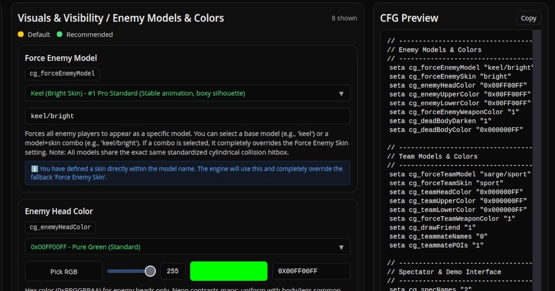The image size is (555, 291).
Task: Select the bright green color swatch
Action: (x=228, y=271)
